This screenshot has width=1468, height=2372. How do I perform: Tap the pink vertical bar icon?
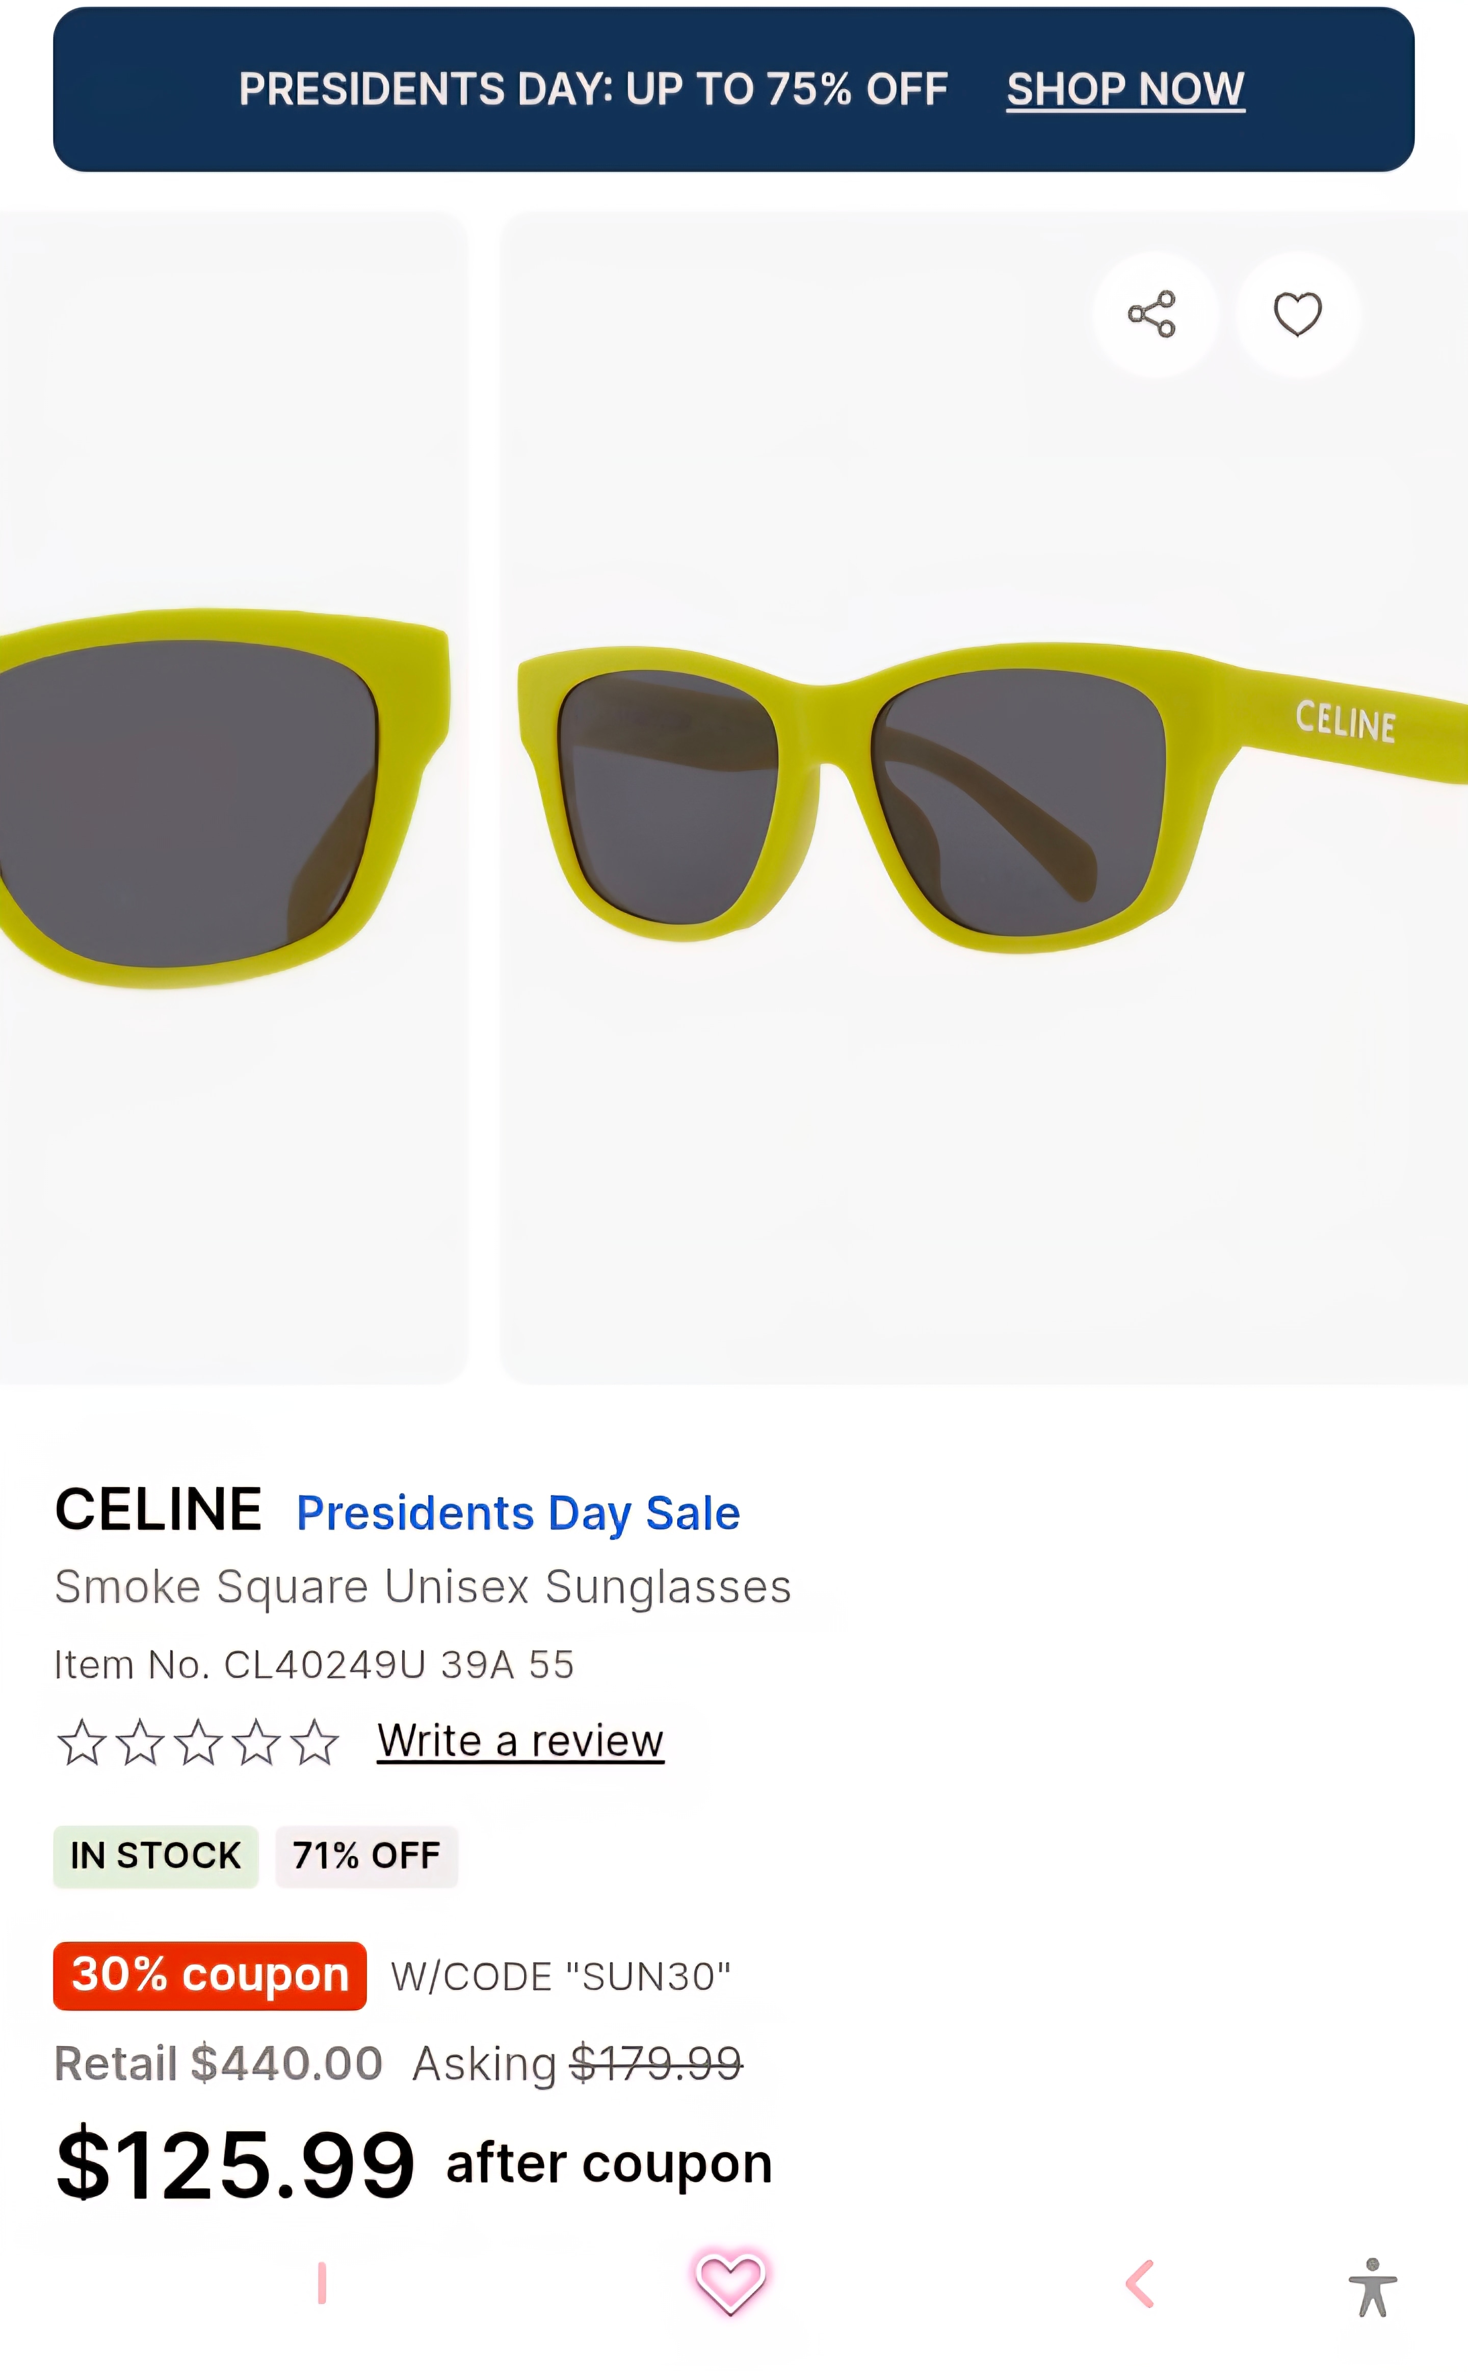coord(322,2283)
